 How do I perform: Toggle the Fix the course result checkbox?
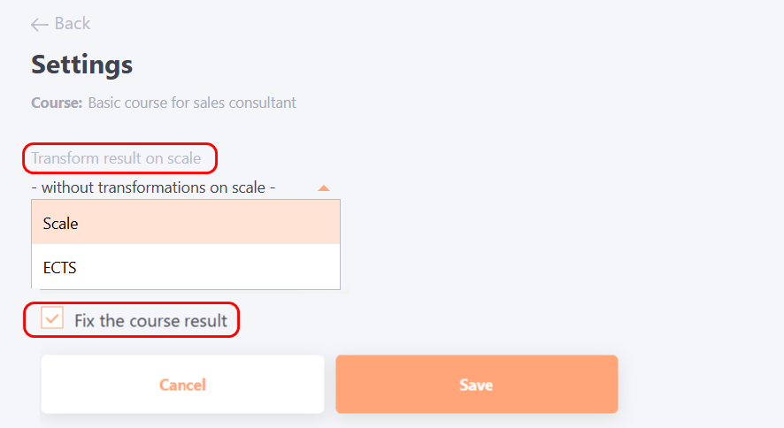tap(52, 318)
